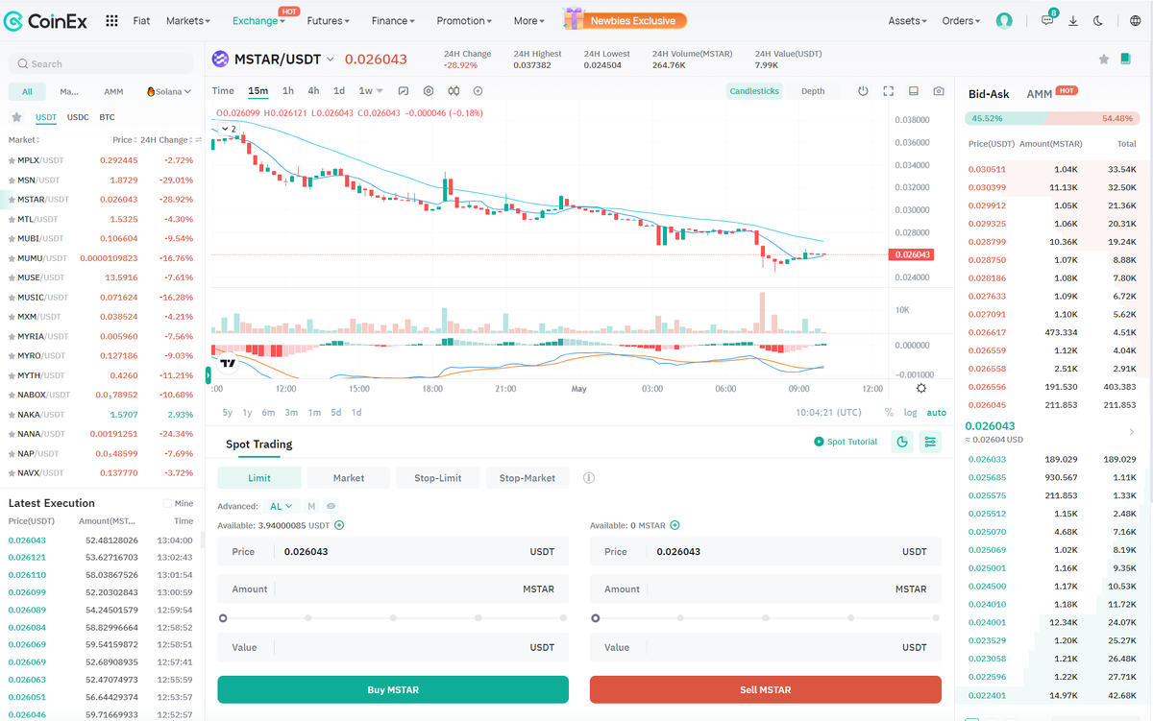Viewport: 1153px width, 721px height.
Task: Click the buy Amount MSTAR input field
Action: [393, 589]
